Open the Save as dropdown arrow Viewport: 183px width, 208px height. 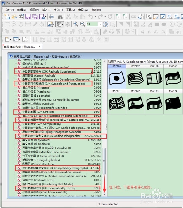point(45,17)
